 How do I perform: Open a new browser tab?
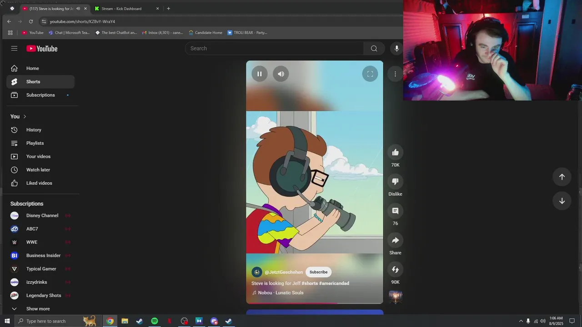coord(168,9)
